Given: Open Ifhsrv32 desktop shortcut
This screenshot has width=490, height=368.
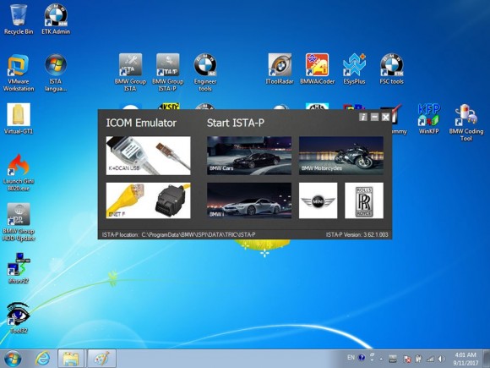Looking at the screenshot, I should pyautogui.click(x=19, y=268).
